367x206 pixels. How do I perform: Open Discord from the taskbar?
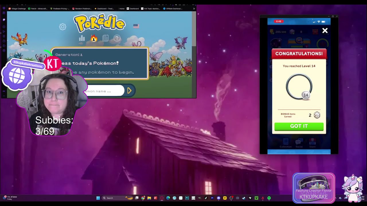point(218,198)
